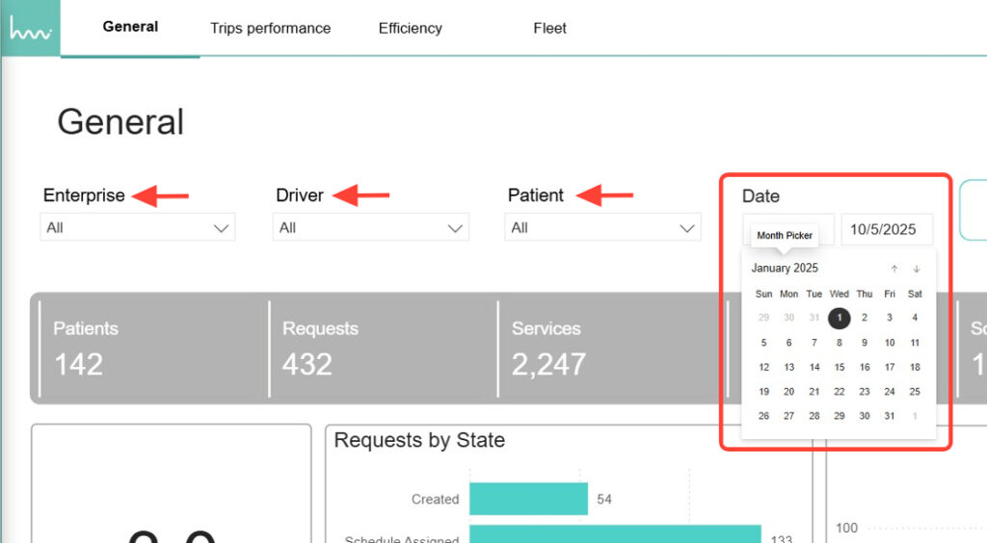Click the Services 2,247 summary card

coord(610,348)
